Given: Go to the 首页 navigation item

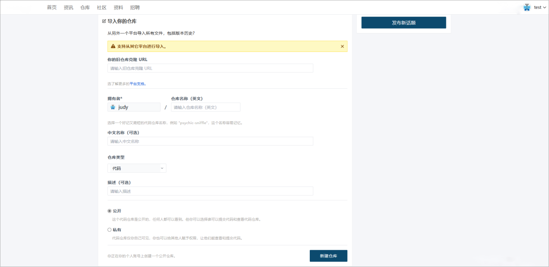Looking at the screenshot, I should point(52,7).
